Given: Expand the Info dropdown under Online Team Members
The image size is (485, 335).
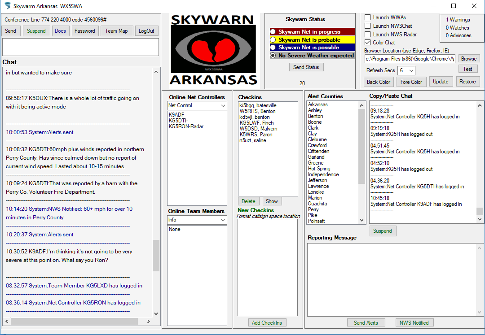Looking at the screenshot, I should point(197,220).
